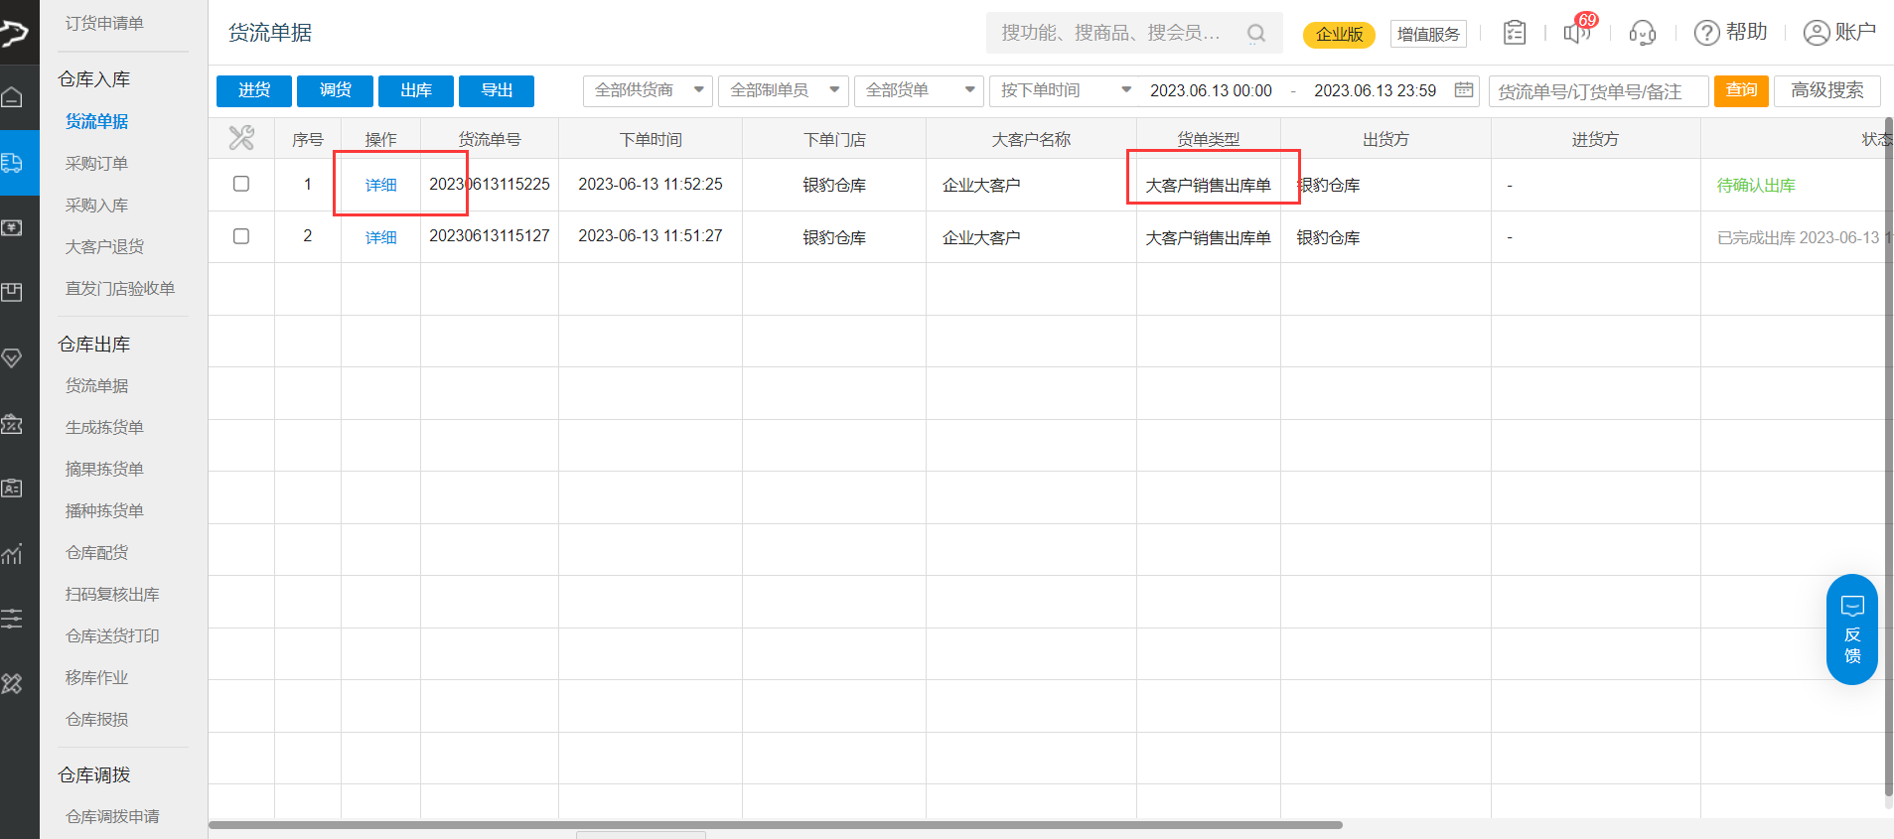The image size is (1894, 839).
Task: Open table column settings wrench icon
Action: [x=241, y=138]
